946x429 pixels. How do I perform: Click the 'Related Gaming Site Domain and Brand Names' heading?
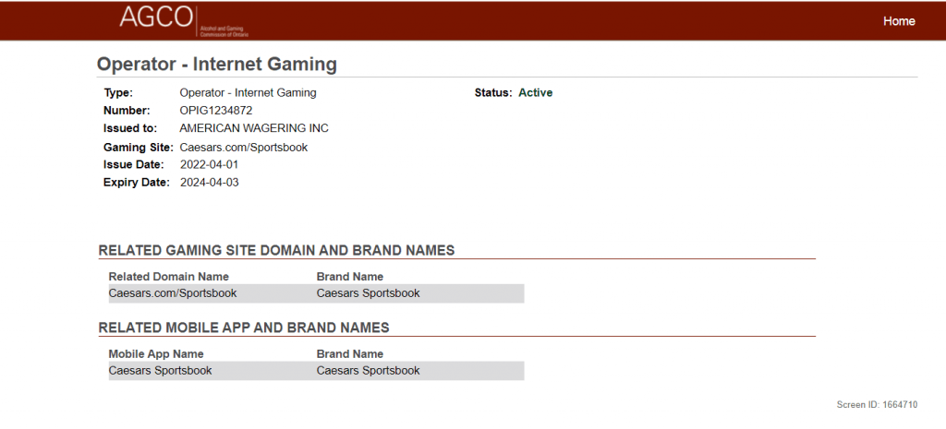pos(276,251)
